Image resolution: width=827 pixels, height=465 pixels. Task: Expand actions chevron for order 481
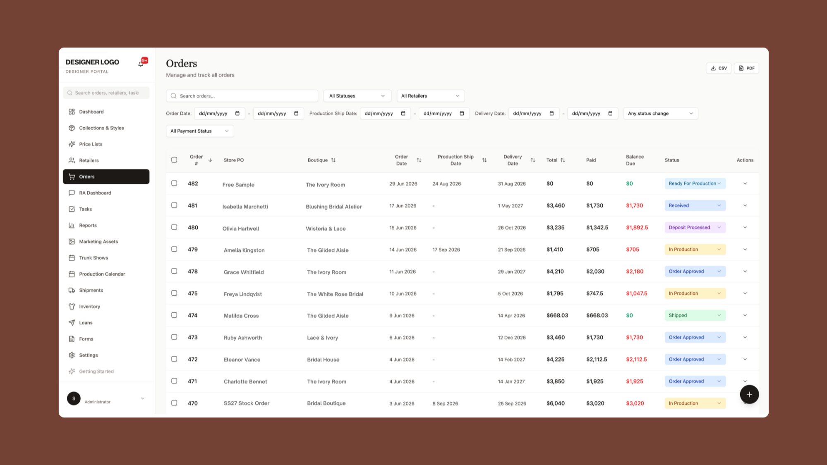745,205
